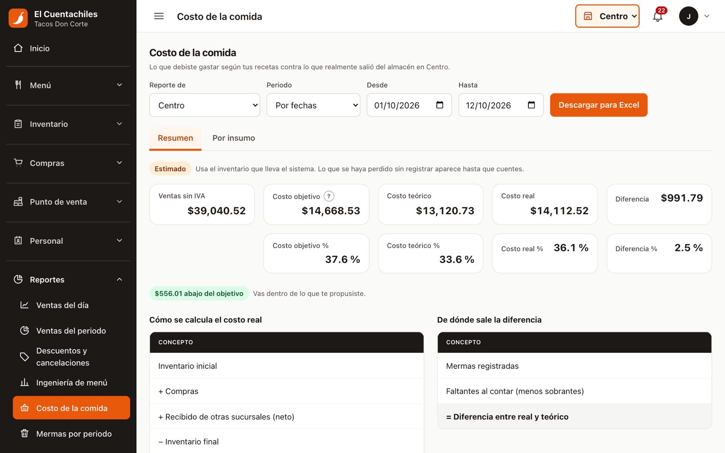Screen dimensions: 725x453
Task: Expand the account chevron beside avatar
Action: coord(706,16)
